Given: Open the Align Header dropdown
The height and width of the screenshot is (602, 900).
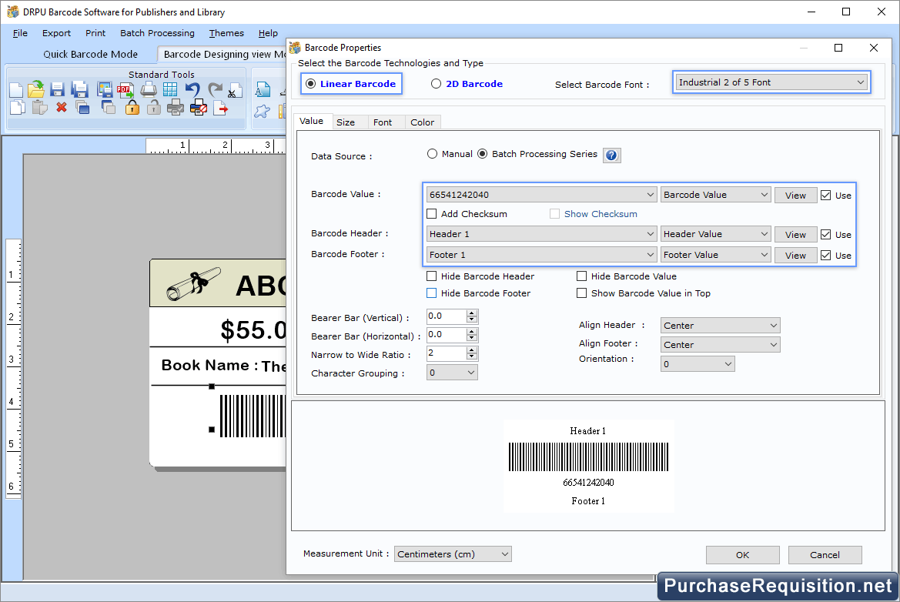Looking at the screenshot, I should tap(719, 325).
